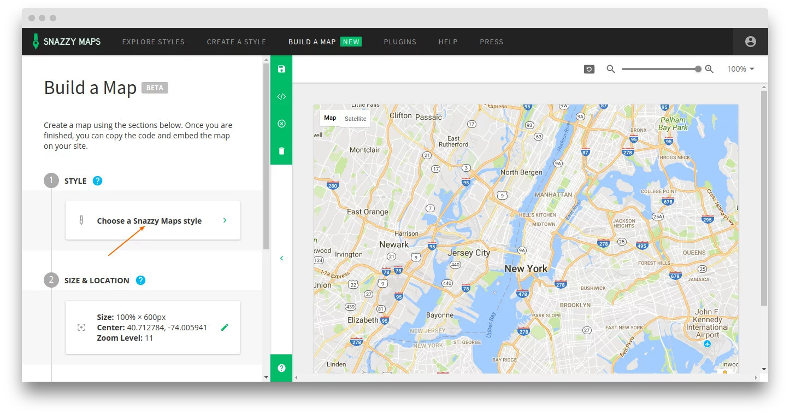Click the Pelham Bay Park label
The image size is (790, 420).
click(x=673, y=124)
